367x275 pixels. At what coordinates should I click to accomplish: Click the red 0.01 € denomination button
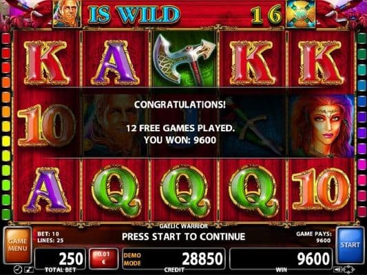pos(103,258)
